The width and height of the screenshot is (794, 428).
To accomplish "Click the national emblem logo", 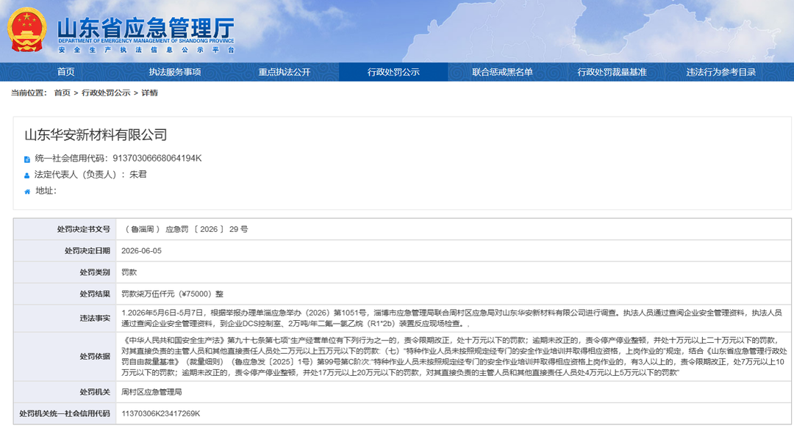I will pyautogui.click(x=26, y=29).
